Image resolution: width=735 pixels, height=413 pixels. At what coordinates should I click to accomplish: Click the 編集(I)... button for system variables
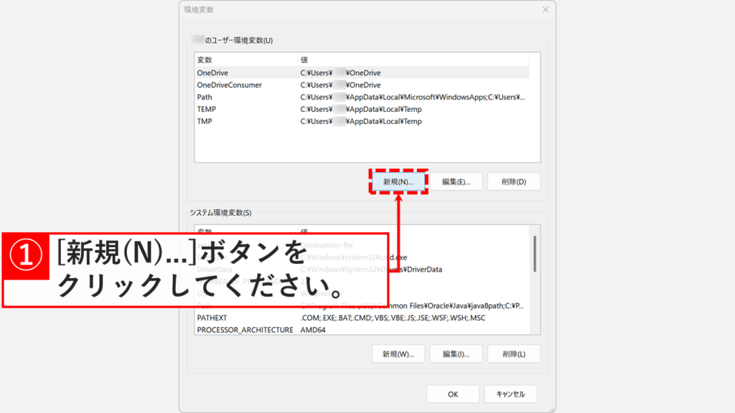coord(456,353)
